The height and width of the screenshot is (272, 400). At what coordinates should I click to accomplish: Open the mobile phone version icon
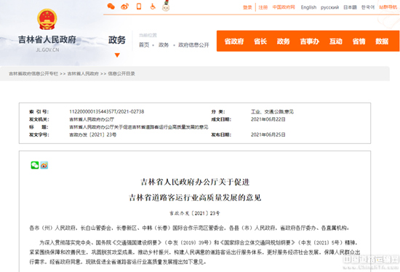(139, 7)
